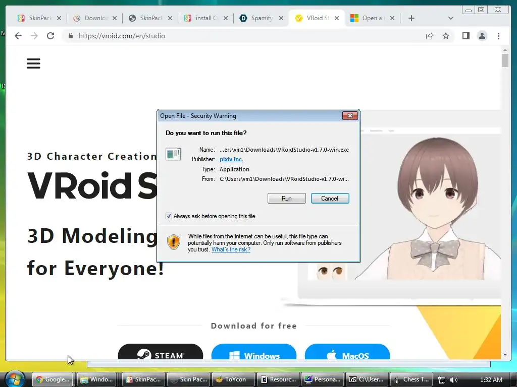Click the application file icon in dialog
The height and width of the screenshot is (387, 517).
pyautogui.click(x=174, y=154)
